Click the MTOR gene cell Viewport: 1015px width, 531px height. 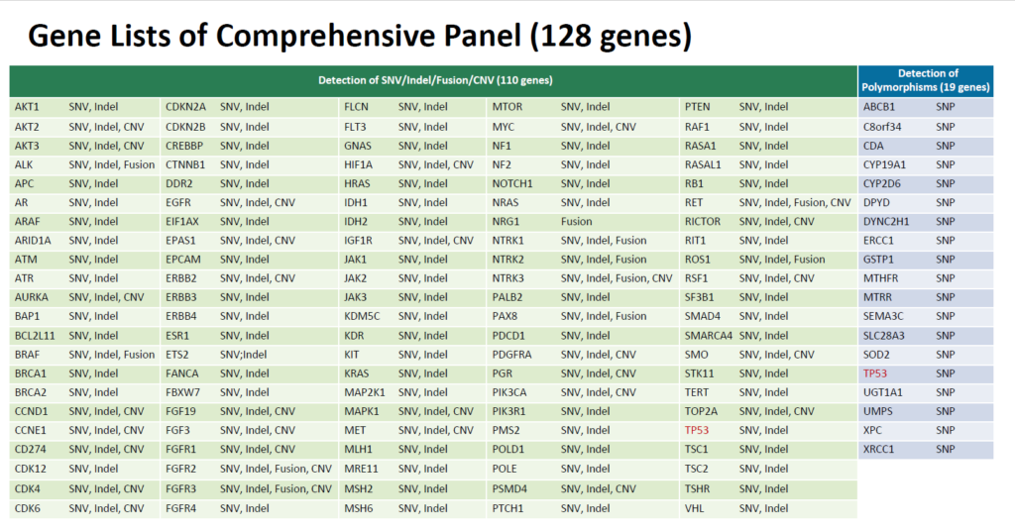click(507, 107)
